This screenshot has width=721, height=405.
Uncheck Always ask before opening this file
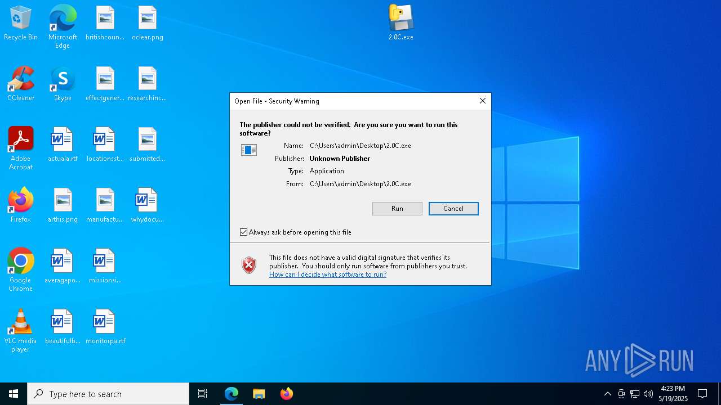click(244, 232)
